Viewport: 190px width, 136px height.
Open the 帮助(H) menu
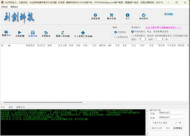[14, 7]
